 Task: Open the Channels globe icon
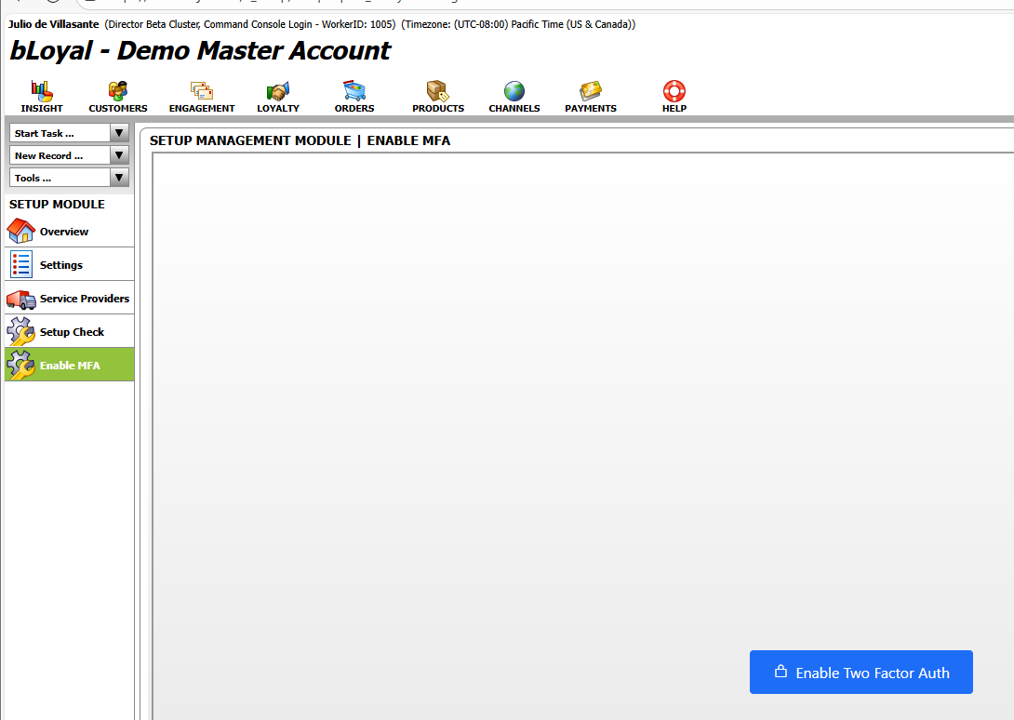(514, 91)
